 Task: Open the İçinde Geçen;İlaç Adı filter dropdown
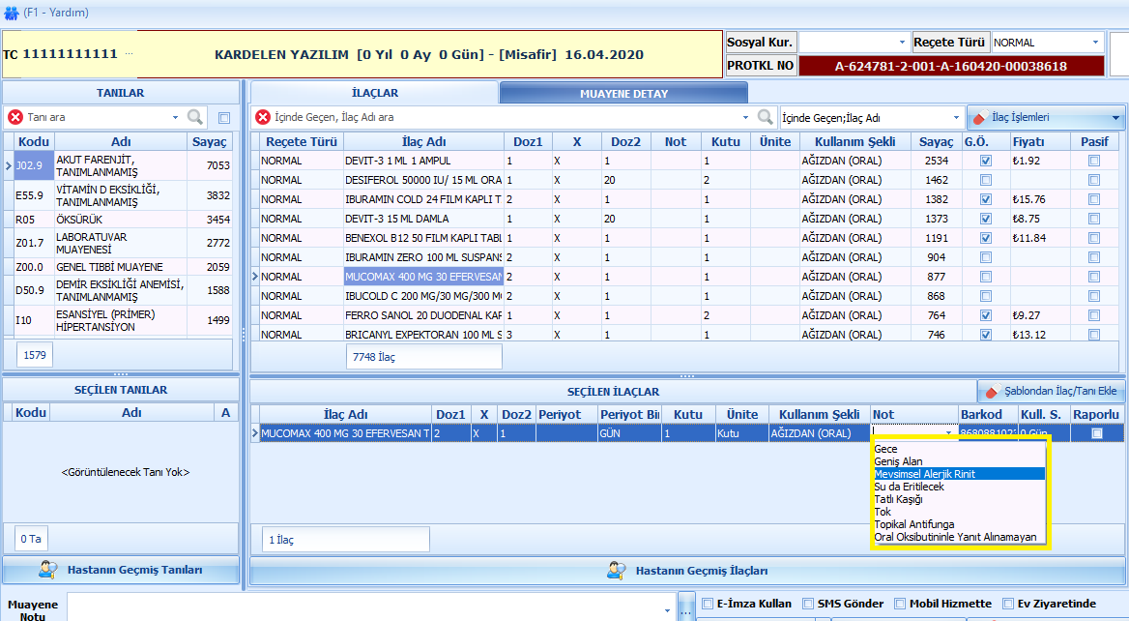point(956,117)
